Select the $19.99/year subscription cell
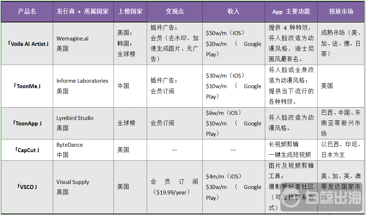The height and width of the screenshot is (215, 366). click(175, 187)
